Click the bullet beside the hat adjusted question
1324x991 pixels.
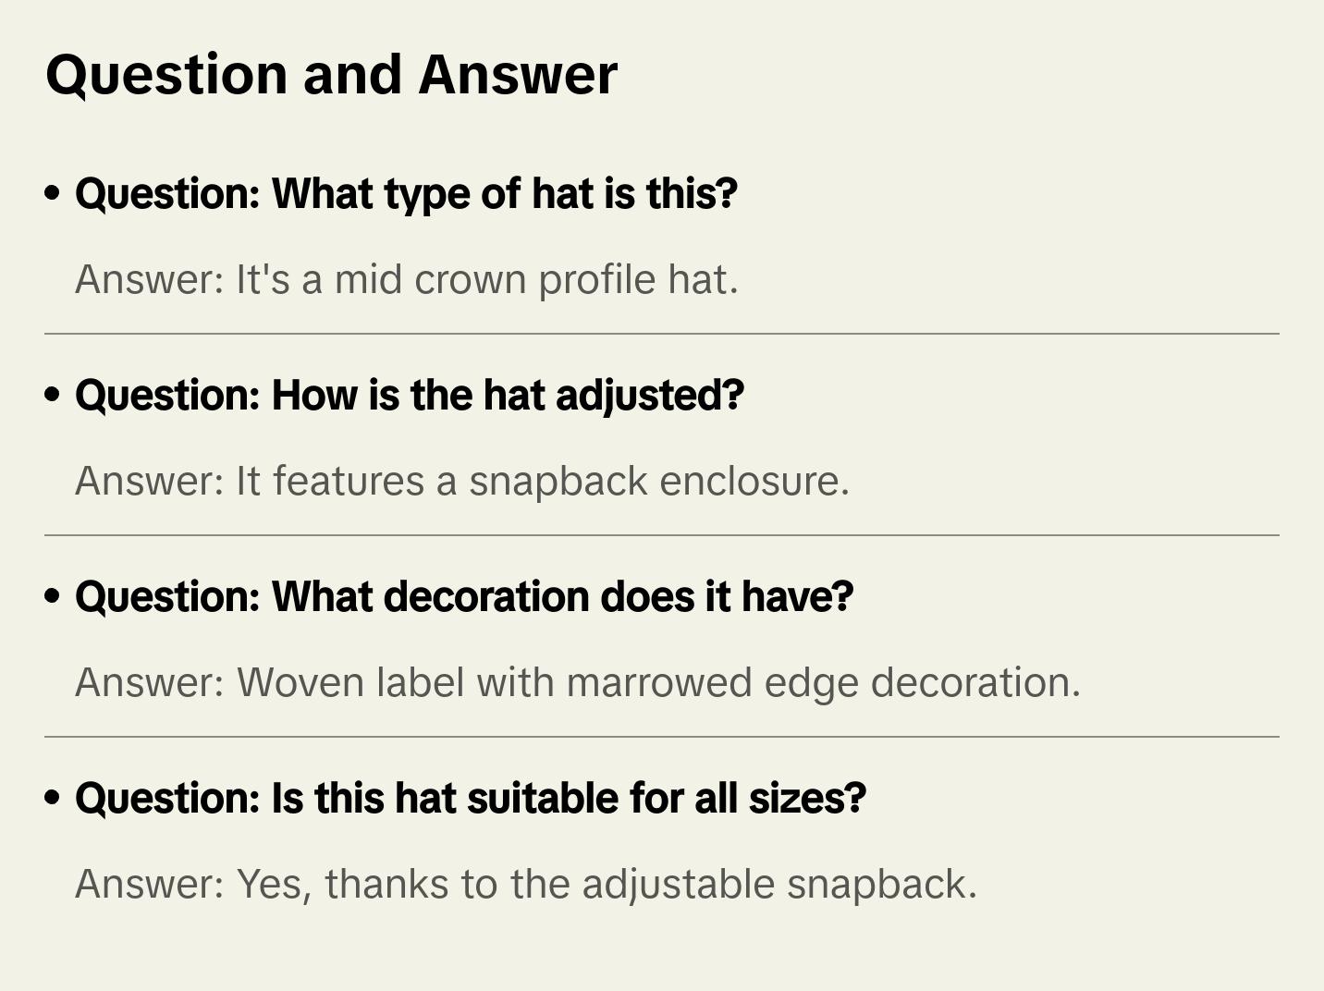(53, 396)
